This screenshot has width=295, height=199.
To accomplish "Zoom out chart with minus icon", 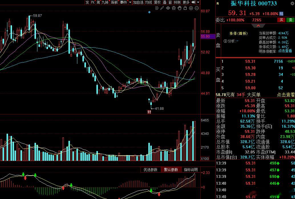I will pyautogui.click(x=197, y=8).
